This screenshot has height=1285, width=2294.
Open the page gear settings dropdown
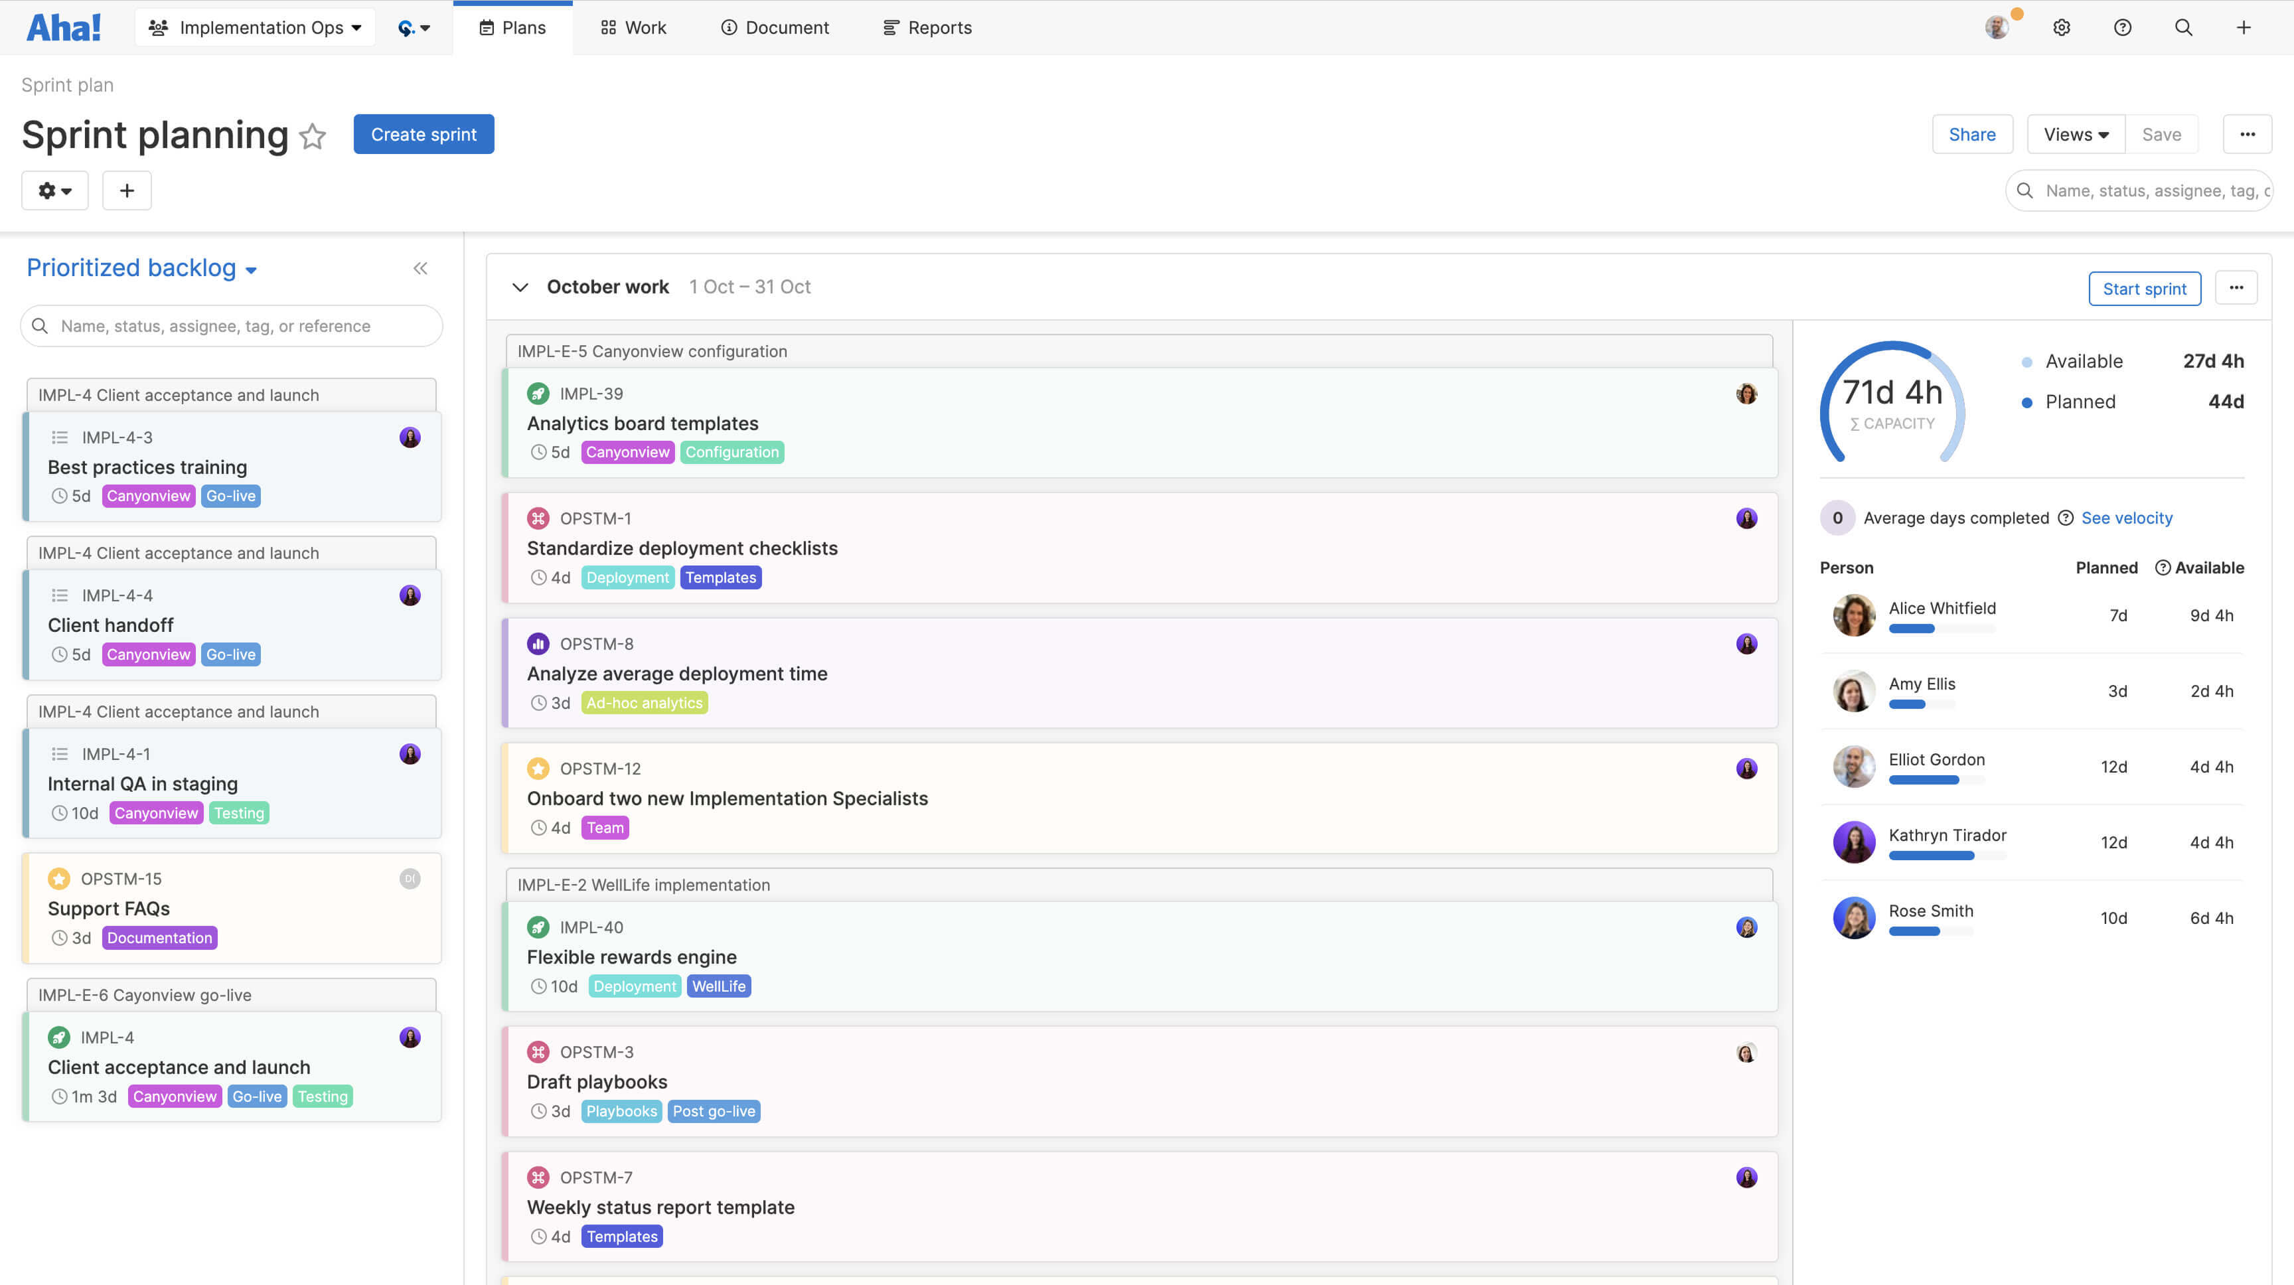54,190
